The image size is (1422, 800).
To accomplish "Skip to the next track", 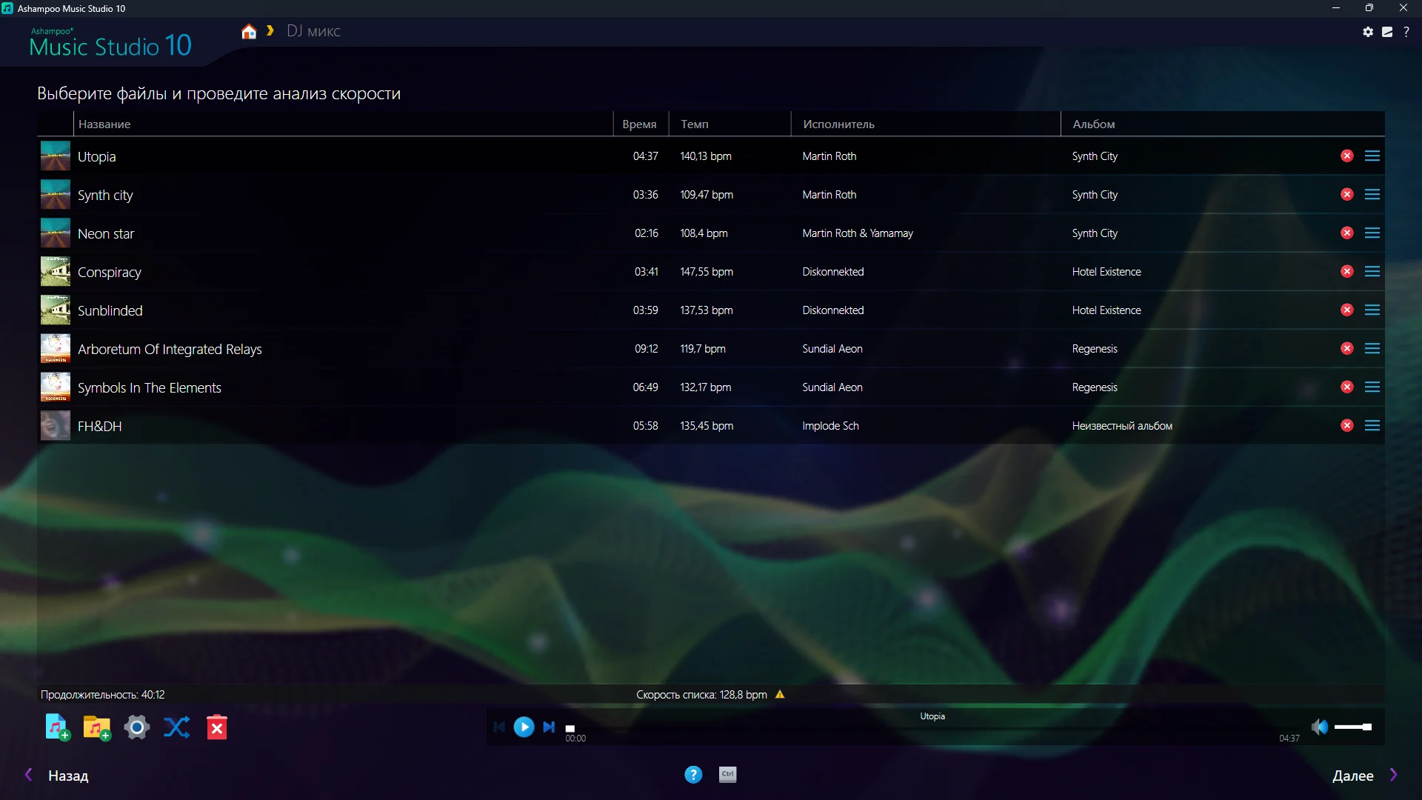I will click(x=549, y=727).
